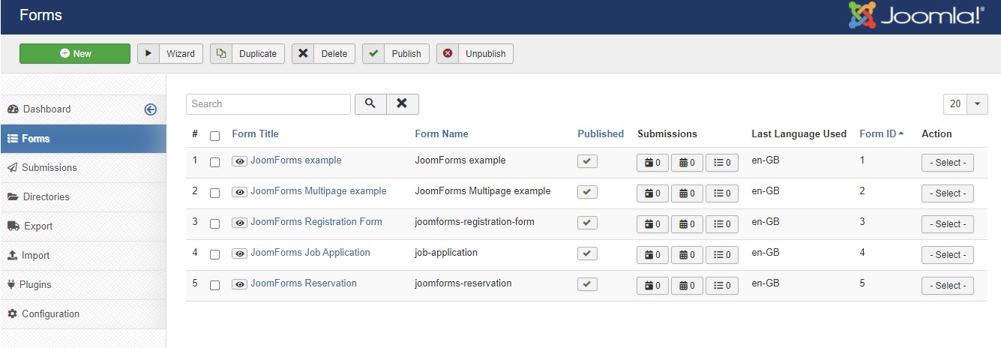Toggle published status of JoomForms Registration Form

click(x=587, y=223)
